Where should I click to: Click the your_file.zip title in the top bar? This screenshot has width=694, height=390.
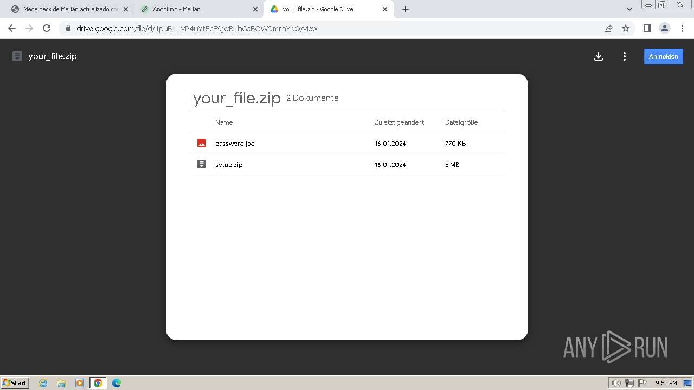tap(53, 56)
